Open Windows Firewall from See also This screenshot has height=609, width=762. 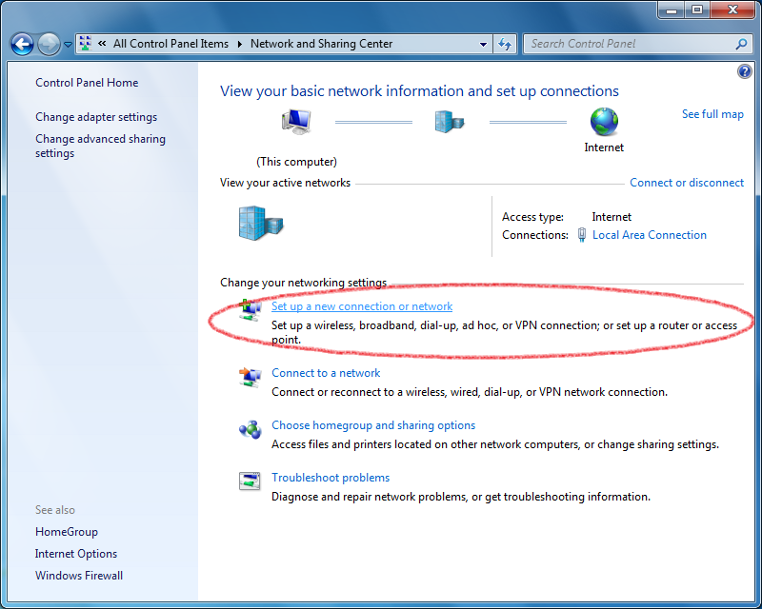pyautogui.click(x=79, y=576)
